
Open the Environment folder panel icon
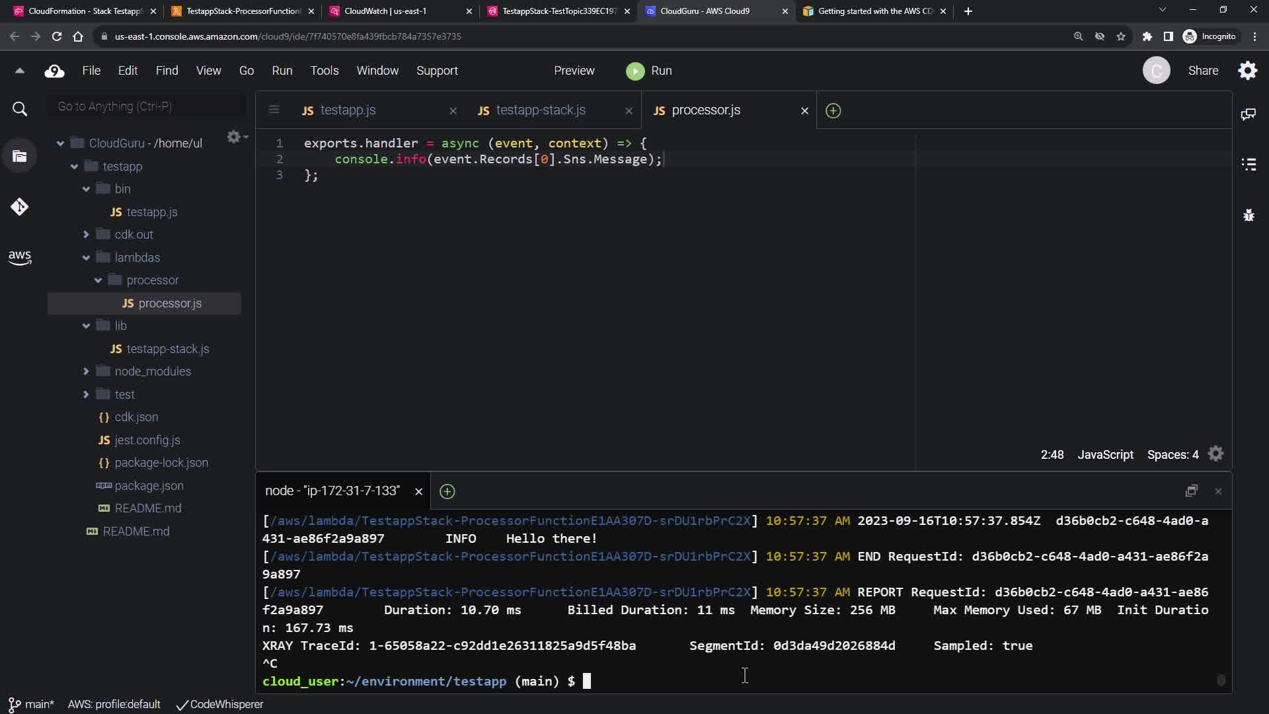tap(20, 157)
